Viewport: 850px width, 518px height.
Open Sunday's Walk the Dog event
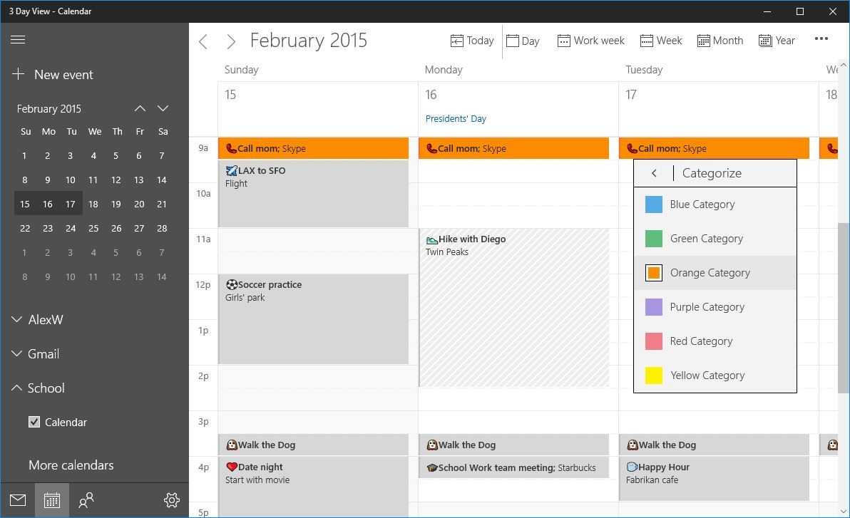[313, 445]
